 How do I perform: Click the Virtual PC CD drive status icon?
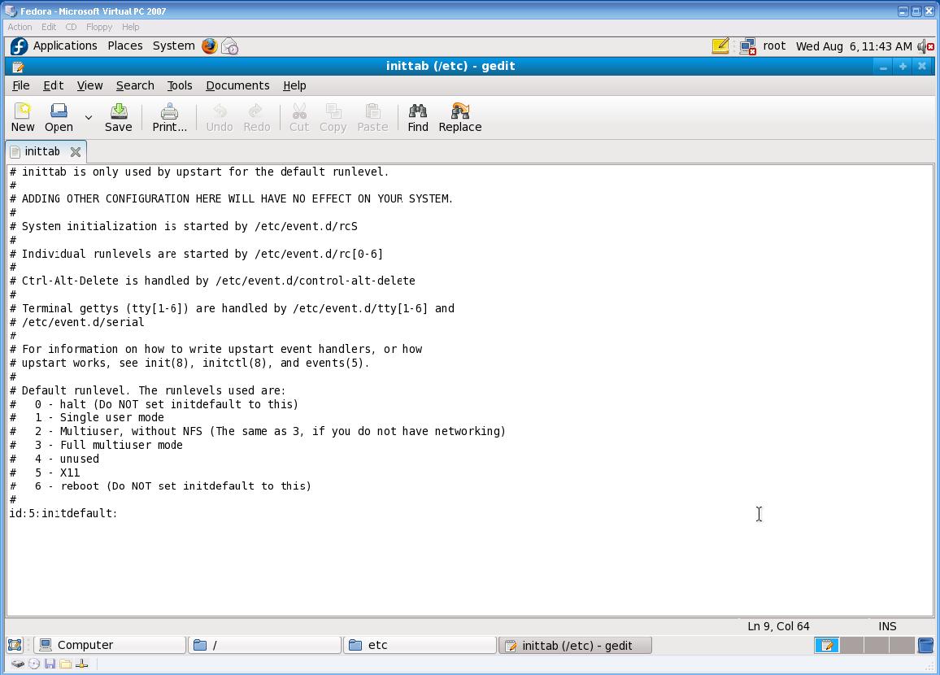pyautogui.click(x=34, y=664)
